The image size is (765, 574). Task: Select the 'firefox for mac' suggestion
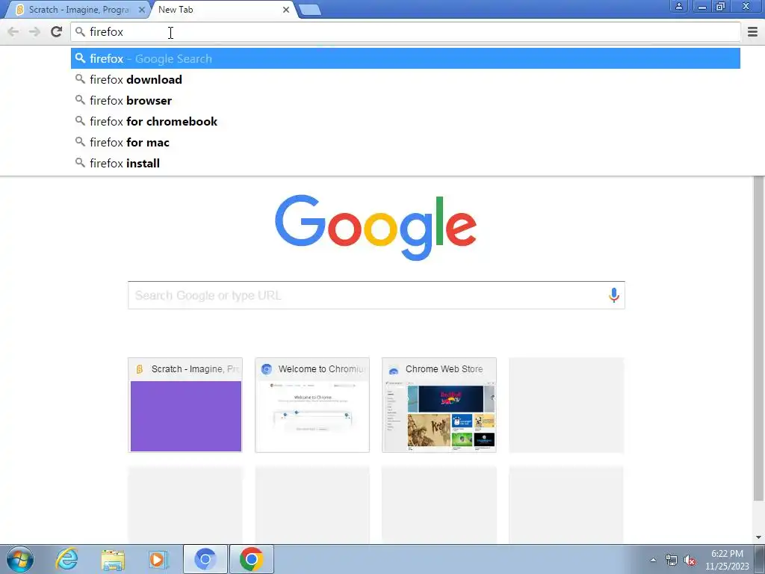pos(406,143)
